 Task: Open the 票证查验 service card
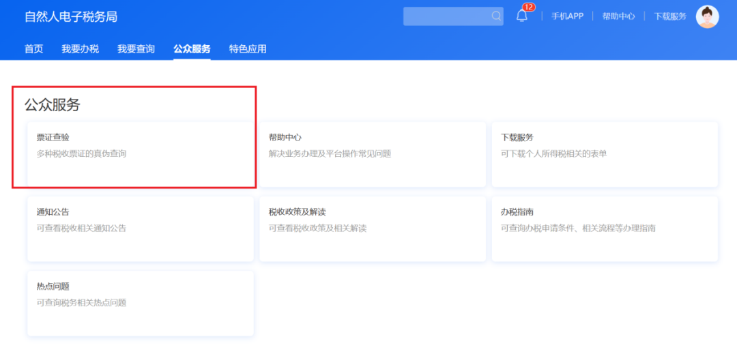pyautogui.click(x=140, y=153)
